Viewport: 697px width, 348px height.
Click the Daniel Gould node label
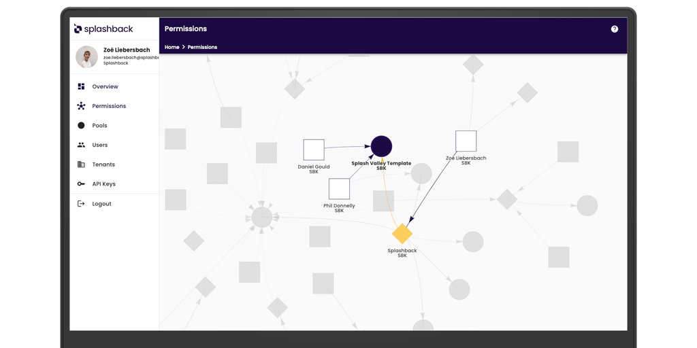(x=314, y=169)
